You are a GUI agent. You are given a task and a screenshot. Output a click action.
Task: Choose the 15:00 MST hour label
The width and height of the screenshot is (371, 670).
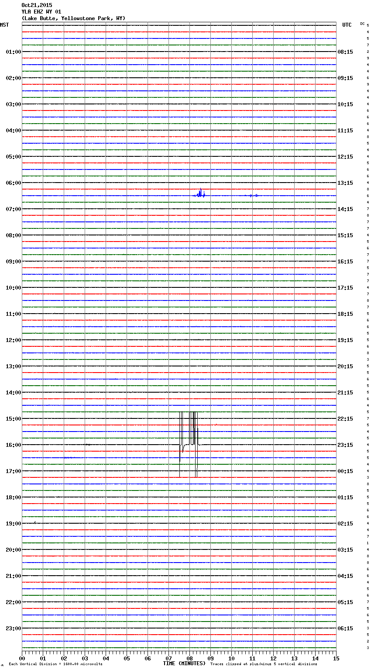click(14, 419)
